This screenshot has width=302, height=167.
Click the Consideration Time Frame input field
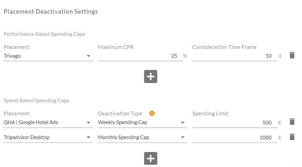(x=234, y=56)
